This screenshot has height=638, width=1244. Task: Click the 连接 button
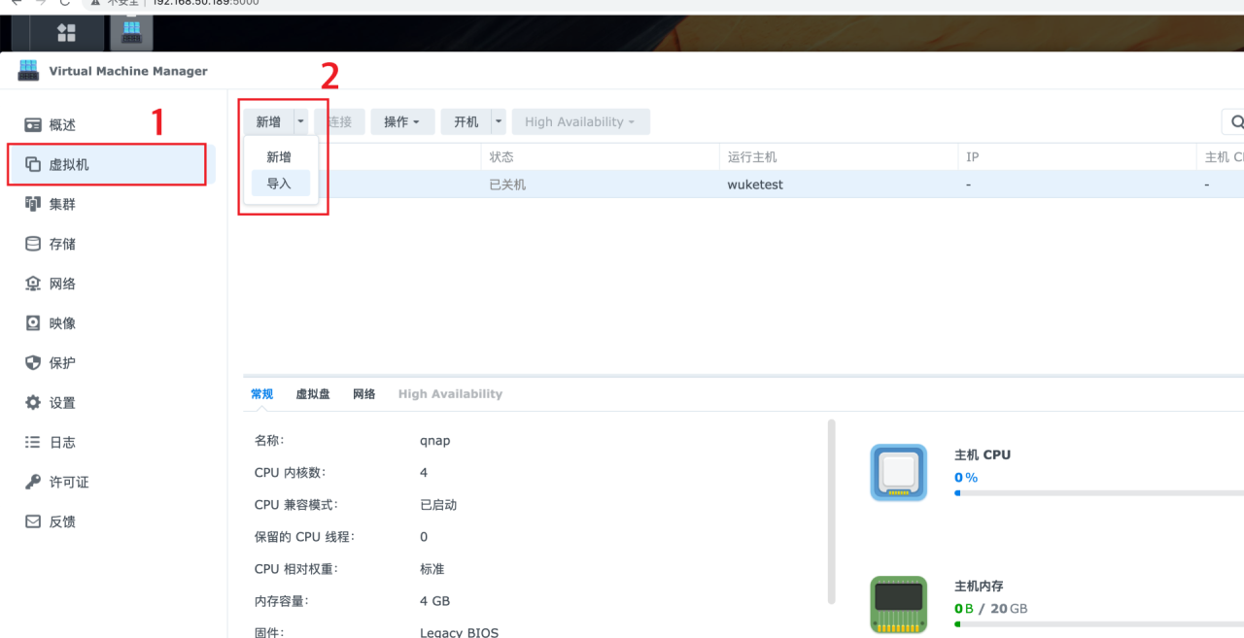339,121
